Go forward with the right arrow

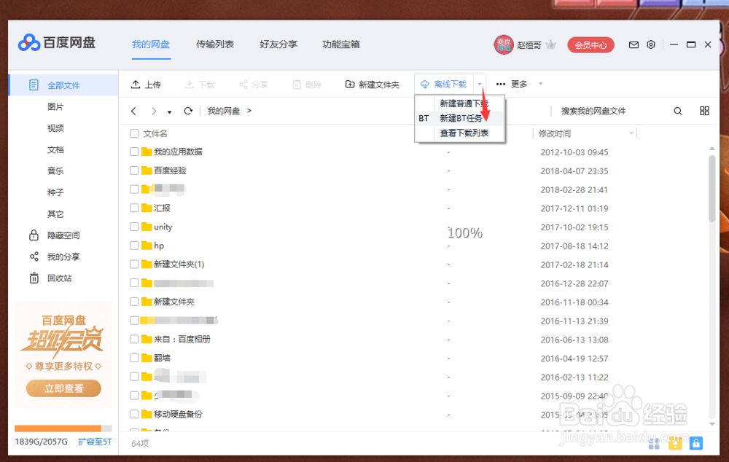pyautogui.click(x=153, y=111)
